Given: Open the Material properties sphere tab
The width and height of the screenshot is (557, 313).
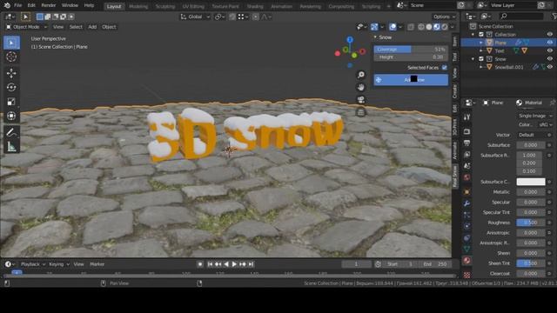Looking at the screenshot, I should point(467,261).
